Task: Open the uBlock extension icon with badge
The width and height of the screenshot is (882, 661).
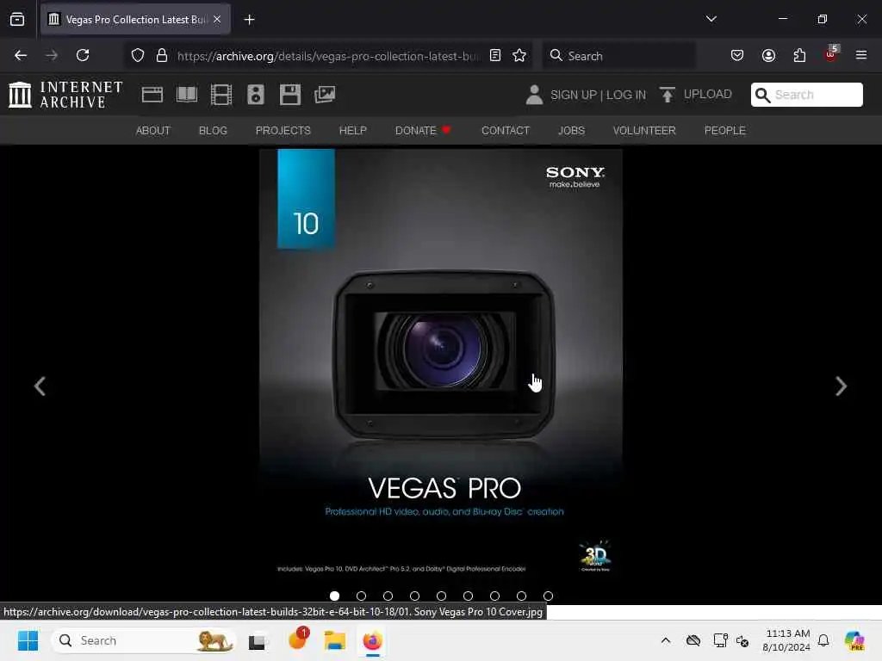Action: click(831, 54)
